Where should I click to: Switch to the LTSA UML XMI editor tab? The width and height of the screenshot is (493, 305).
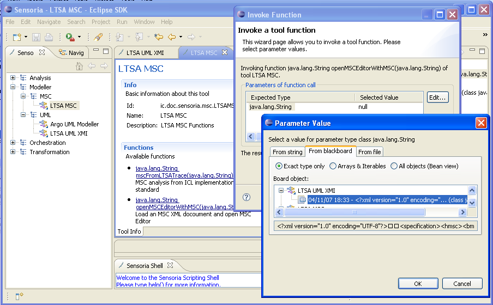pos(145,52)
